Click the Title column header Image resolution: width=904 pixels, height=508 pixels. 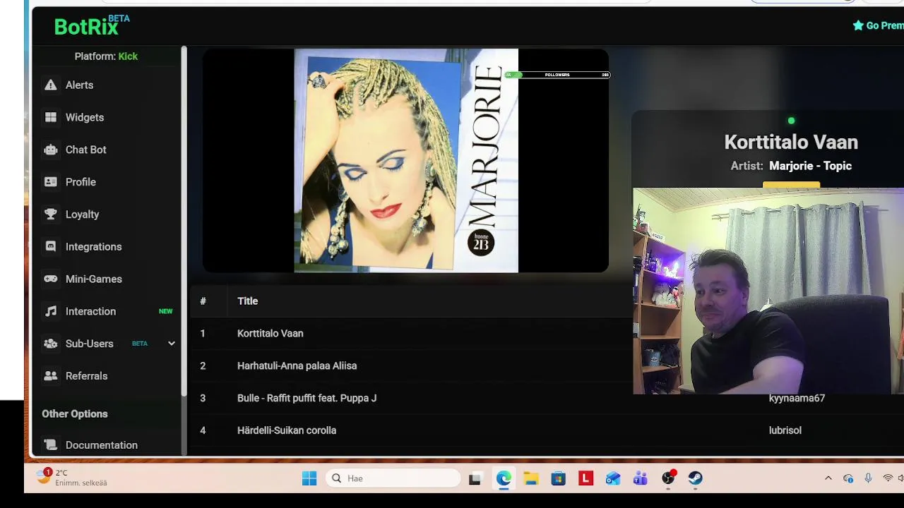(x=247, y=301)
